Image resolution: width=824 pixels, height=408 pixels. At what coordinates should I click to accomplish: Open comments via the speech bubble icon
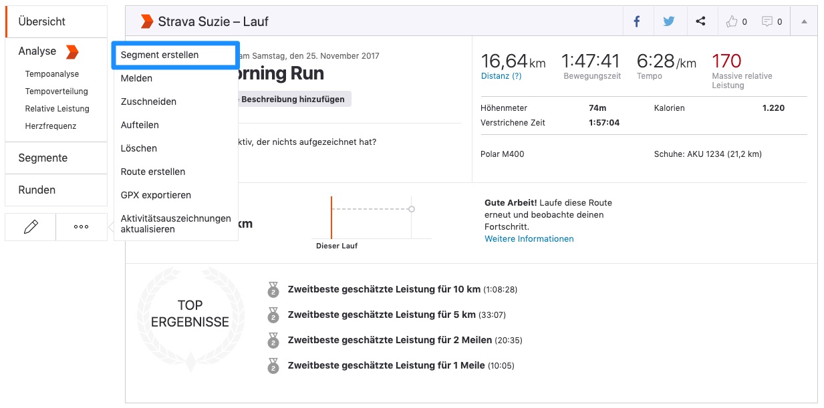pyautogui.click(x=767, y=21)
